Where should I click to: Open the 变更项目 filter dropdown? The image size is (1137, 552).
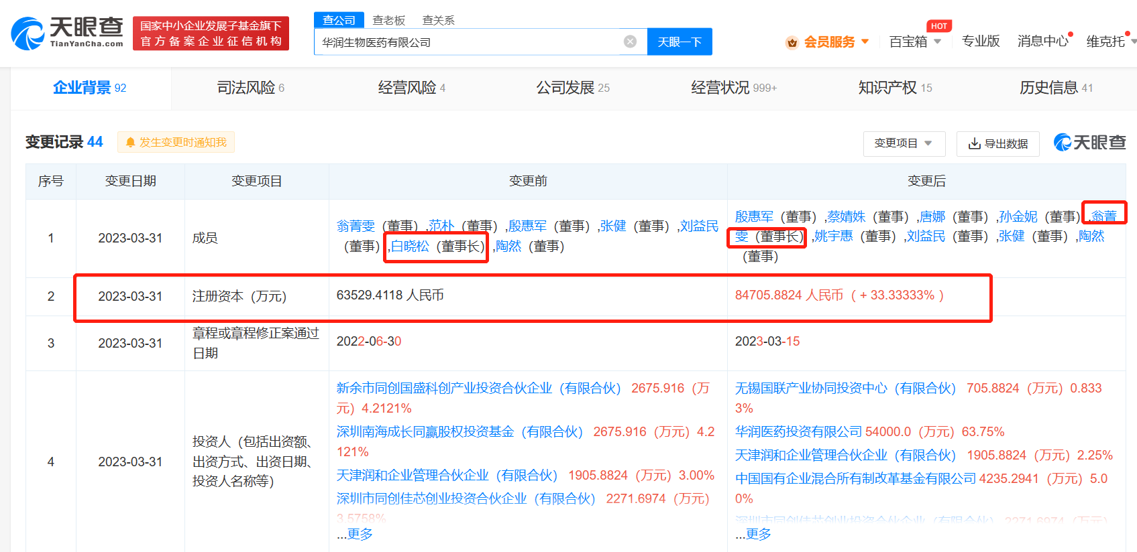[904, 143]
